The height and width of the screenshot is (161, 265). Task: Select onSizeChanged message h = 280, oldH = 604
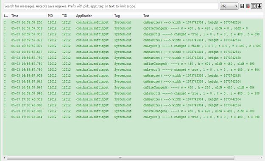tap(199, 87)
